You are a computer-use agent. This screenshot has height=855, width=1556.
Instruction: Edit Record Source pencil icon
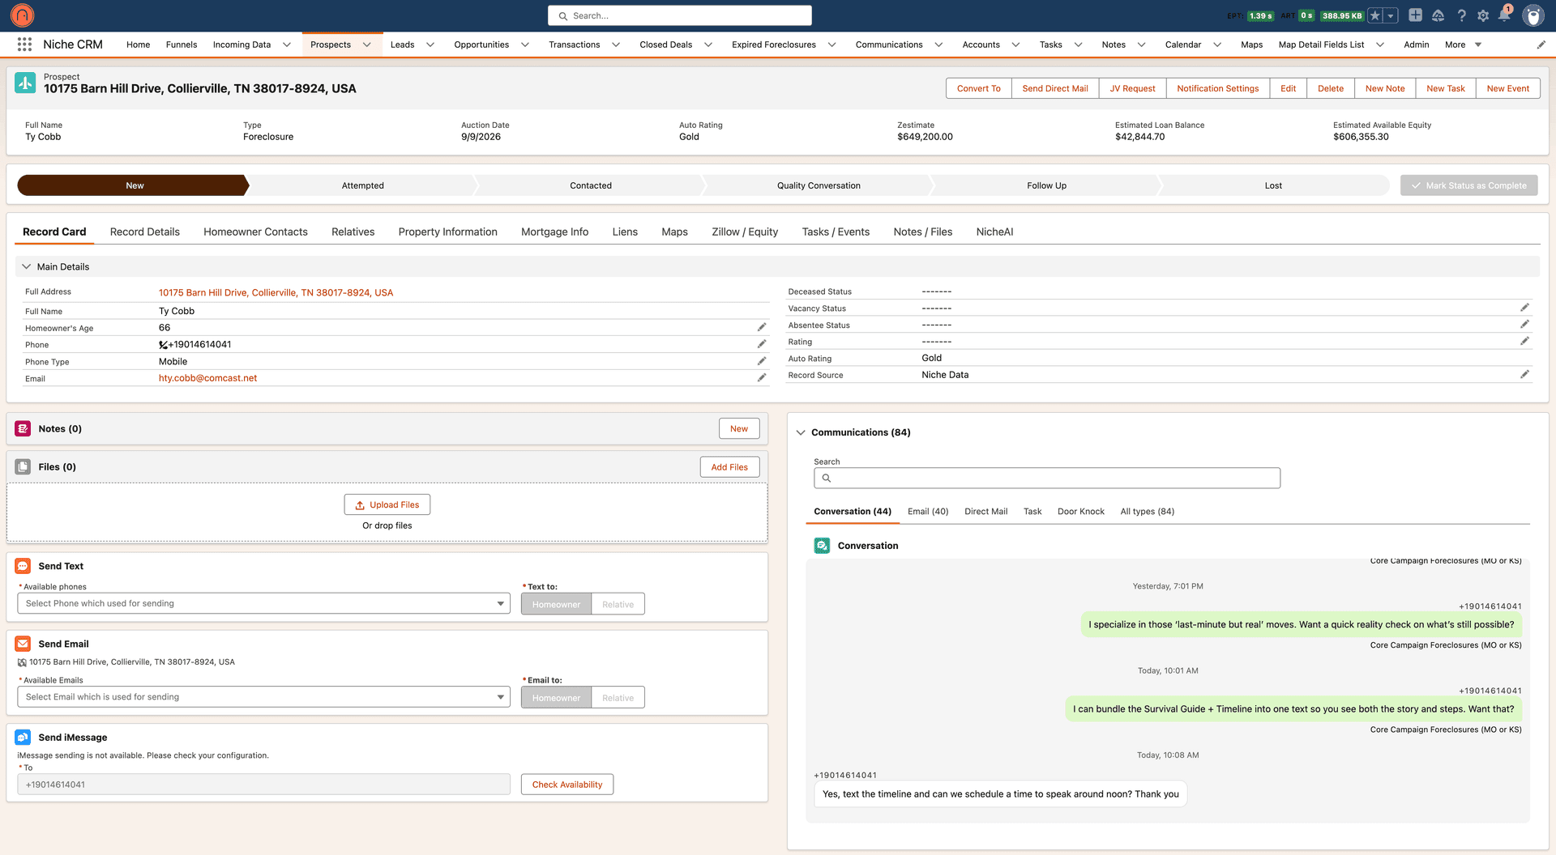(1524, 374)
